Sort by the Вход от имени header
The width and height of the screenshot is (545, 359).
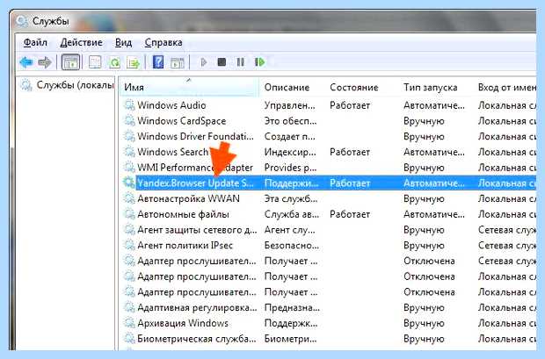(x=507, y=87)
